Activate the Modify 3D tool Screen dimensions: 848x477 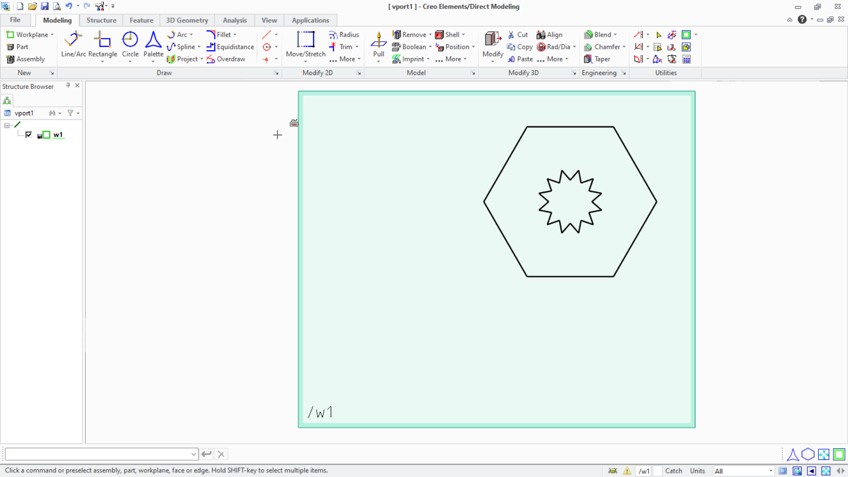click(x=493, y=44)
